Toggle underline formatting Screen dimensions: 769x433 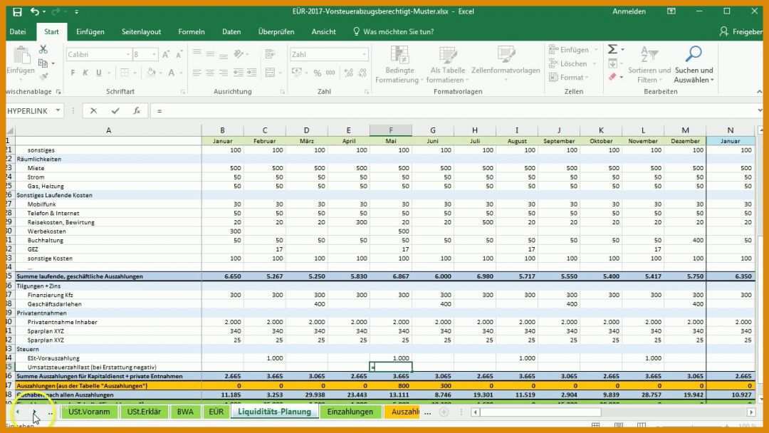pyautogui.click(x=98, y=73)
